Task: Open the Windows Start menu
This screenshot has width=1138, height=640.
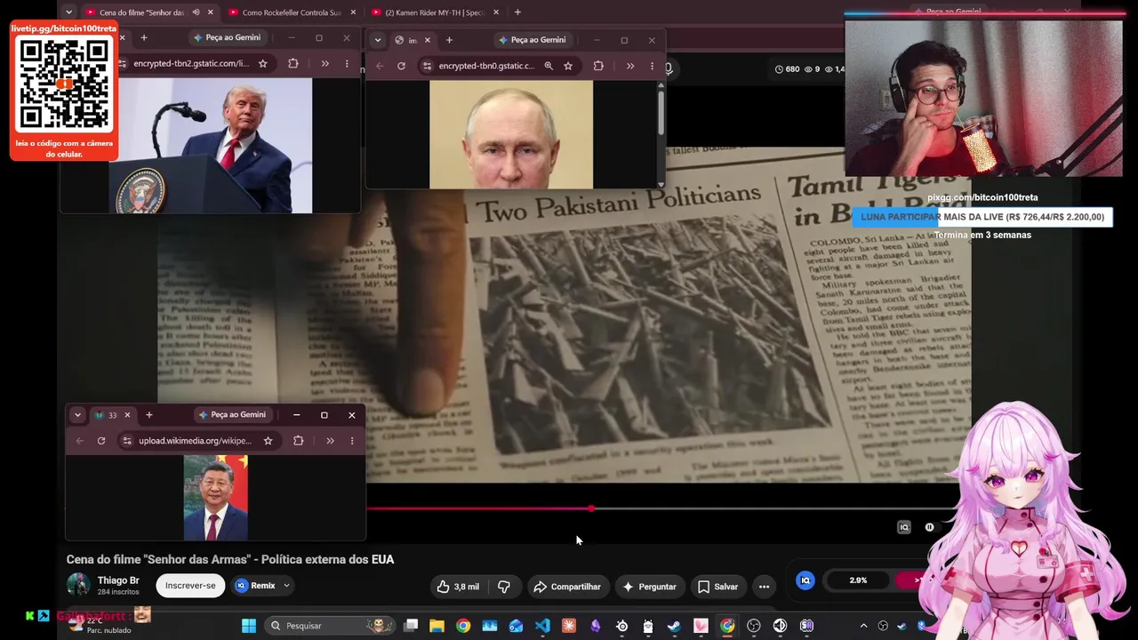Action: point(249,626)
